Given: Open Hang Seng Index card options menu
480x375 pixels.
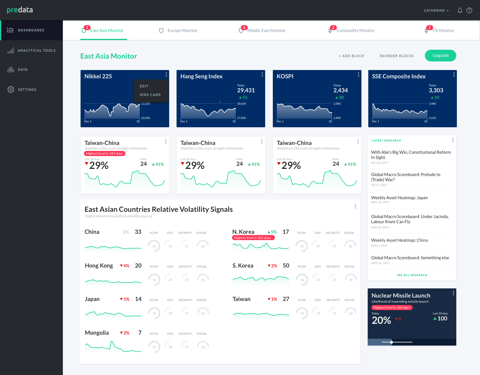Looking at the screenshot, I should pyautogui.click(x=262, y=75).
